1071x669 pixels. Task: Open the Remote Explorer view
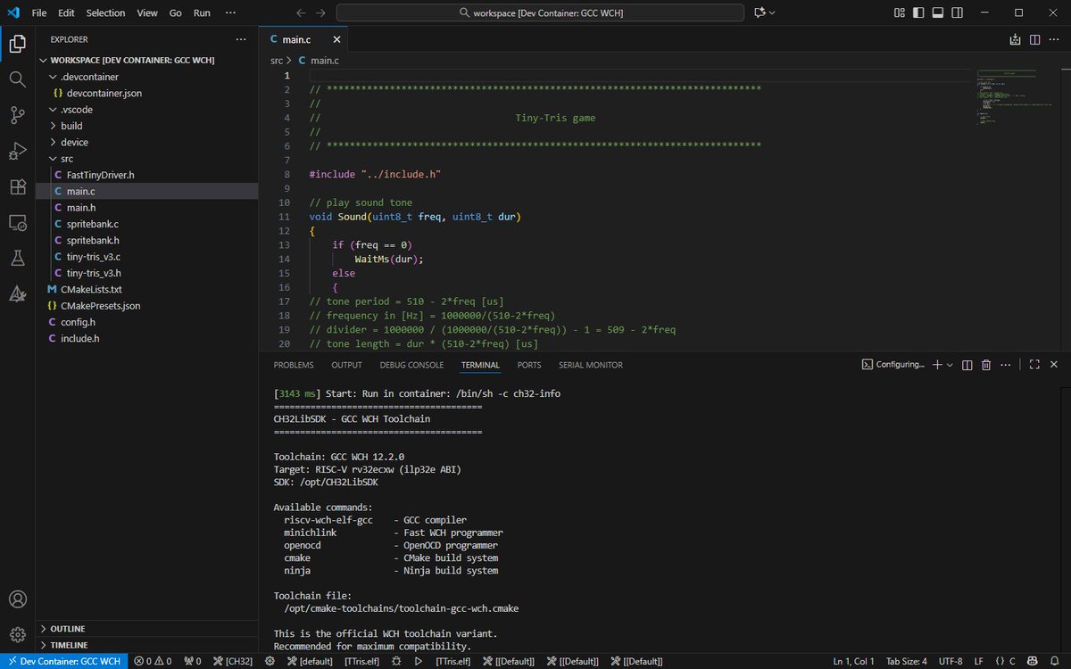(17, 222)
